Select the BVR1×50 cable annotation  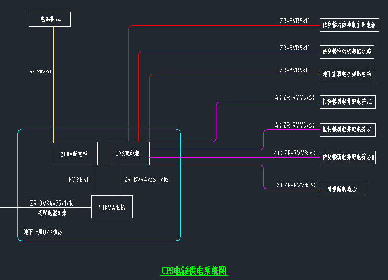pos(79,180)
